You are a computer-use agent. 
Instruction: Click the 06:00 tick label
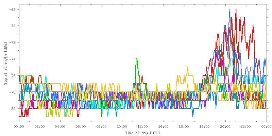81,126
